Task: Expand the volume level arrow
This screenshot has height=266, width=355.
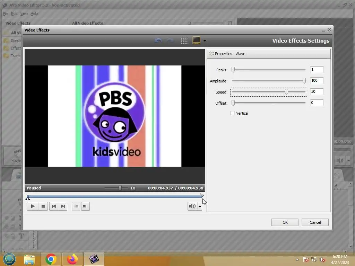Action: tap(200, 206)
